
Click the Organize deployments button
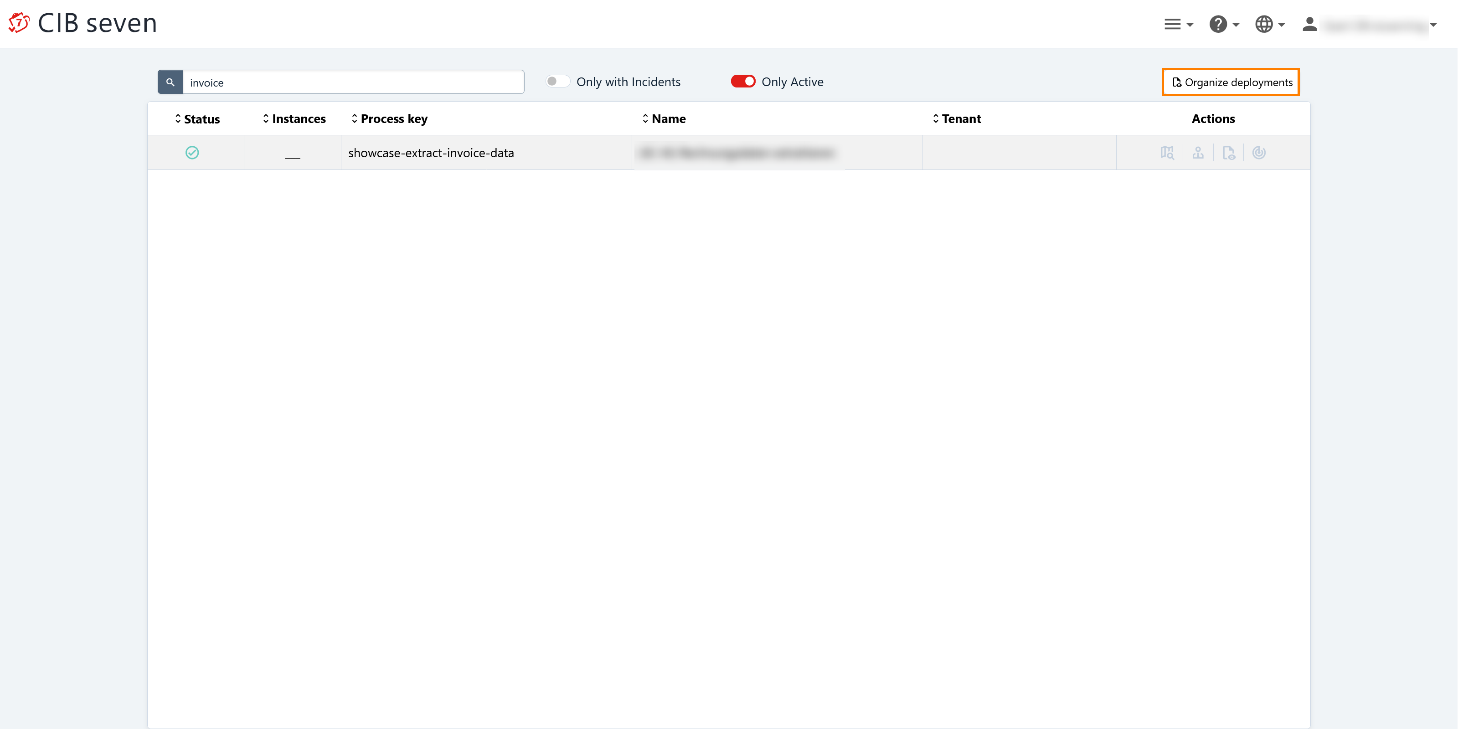1231,82
